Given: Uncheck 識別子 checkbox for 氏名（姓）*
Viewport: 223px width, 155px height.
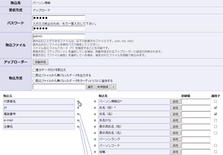Looking at the screenshot, I should 215,108.
